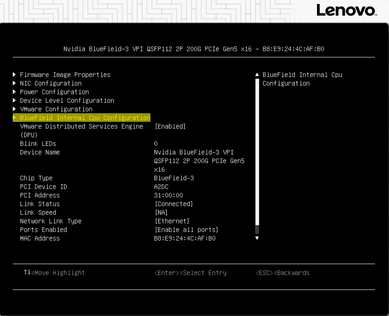Click the Lenovo logo
Viewport: 389px width, 316px height.
(346, 11)
